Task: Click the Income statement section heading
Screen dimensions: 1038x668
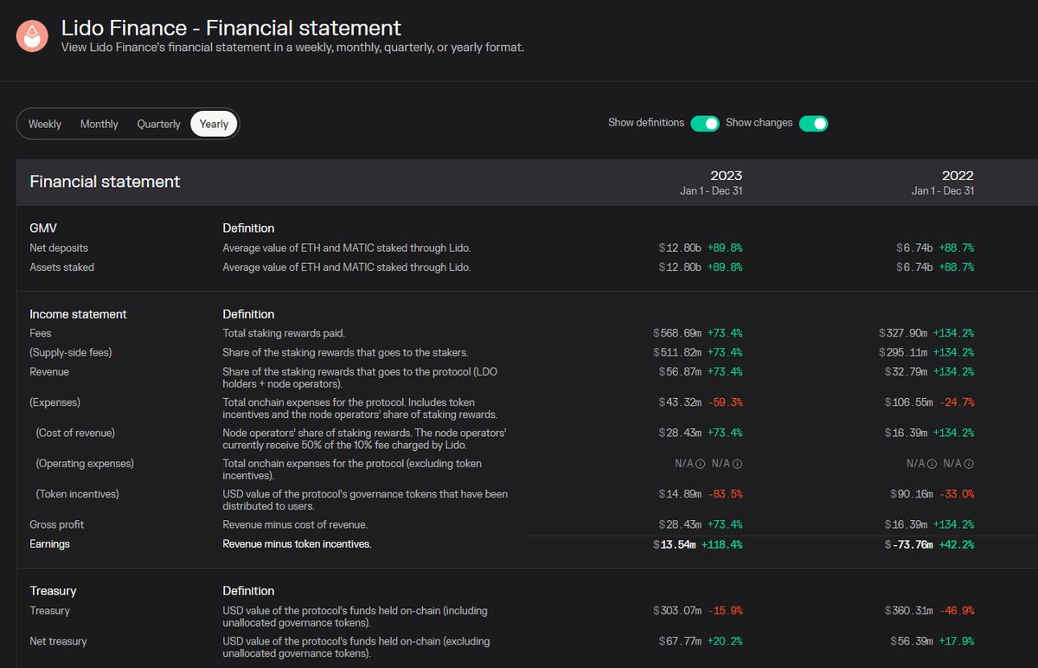Action: (x=78, y=314)
